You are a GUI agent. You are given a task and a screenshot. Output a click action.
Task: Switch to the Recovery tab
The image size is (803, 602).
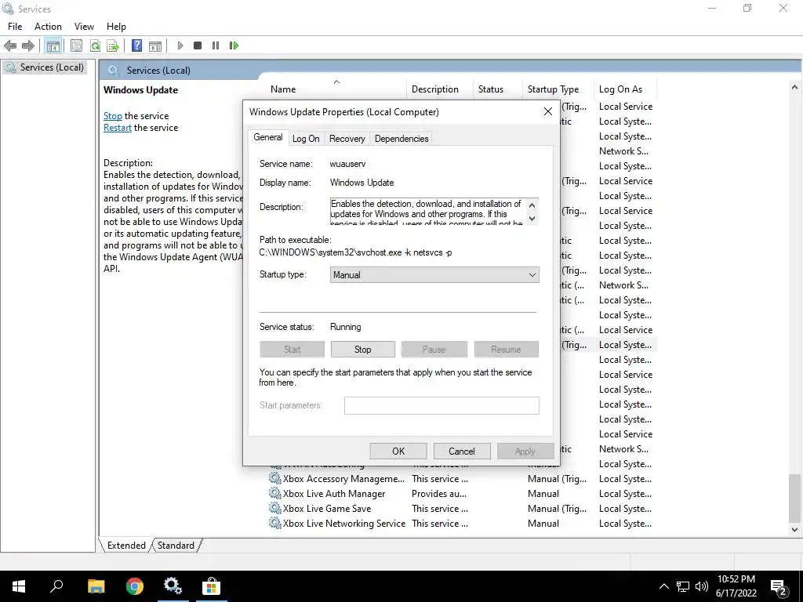point(347,139)
